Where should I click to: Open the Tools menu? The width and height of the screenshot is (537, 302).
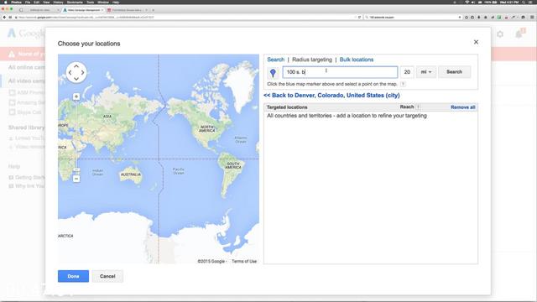pyautogui.click(x=90, y=2)
